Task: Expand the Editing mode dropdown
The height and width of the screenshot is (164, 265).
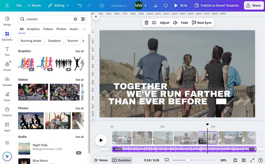Action: (x=59, y=6)
